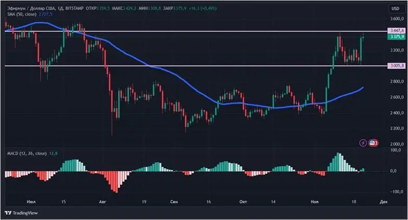Select the upper white horizontal resistance line

click(208, 31)
